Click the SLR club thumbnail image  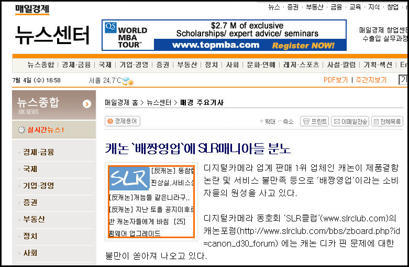[151, 201]
